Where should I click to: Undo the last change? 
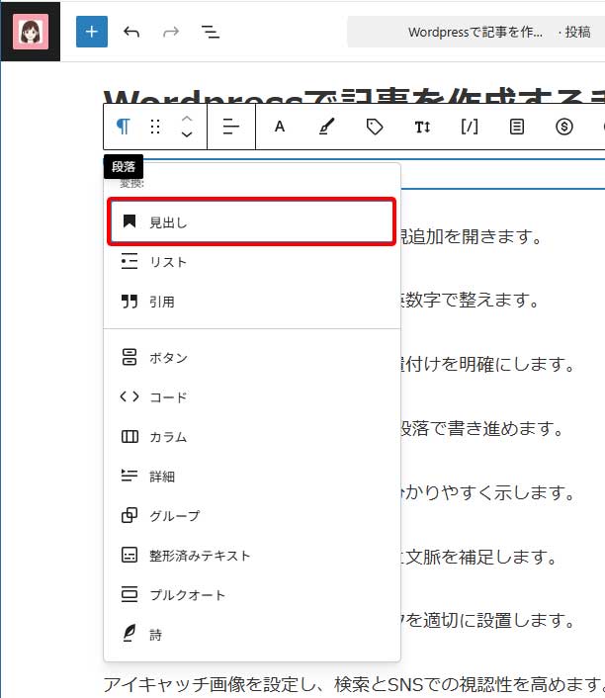(x=131, y=32)
